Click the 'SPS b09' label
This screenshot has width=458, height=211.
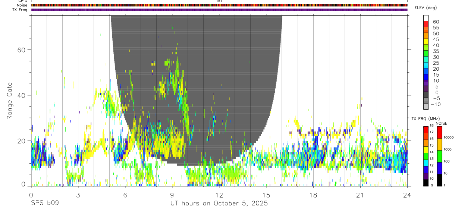click(45, 204)
